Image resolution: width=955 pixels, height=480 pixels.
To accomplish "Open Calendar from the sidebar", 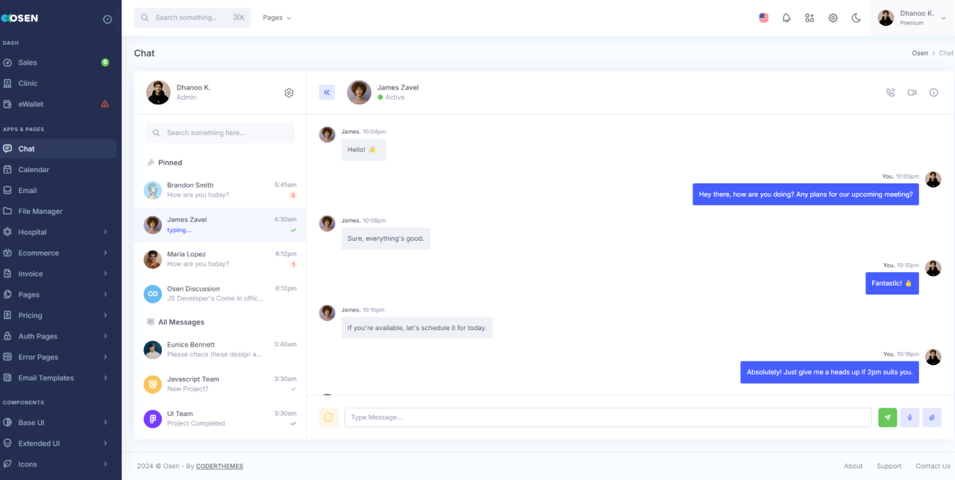I will (34, 169).
